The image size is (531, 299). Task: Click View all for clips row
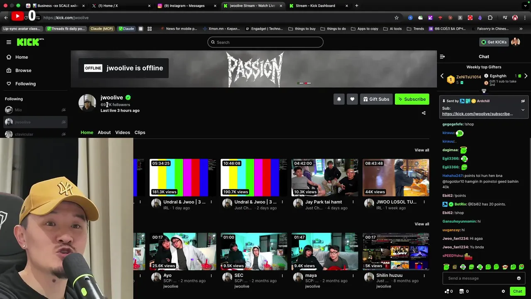421,224
